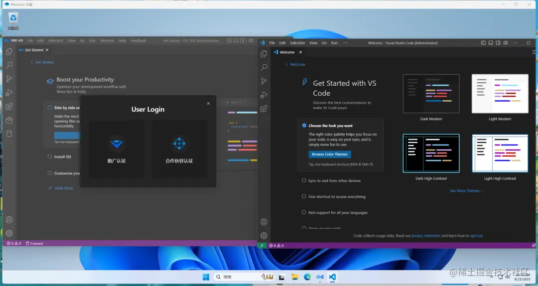The width and height of the screenshot is (538, 286).
Task: Open Selection menu in VS Code
Action: pos(297,43)
